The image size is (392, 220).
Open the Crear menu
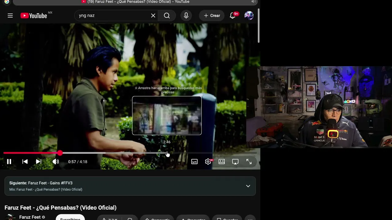[x=212, y=16]
